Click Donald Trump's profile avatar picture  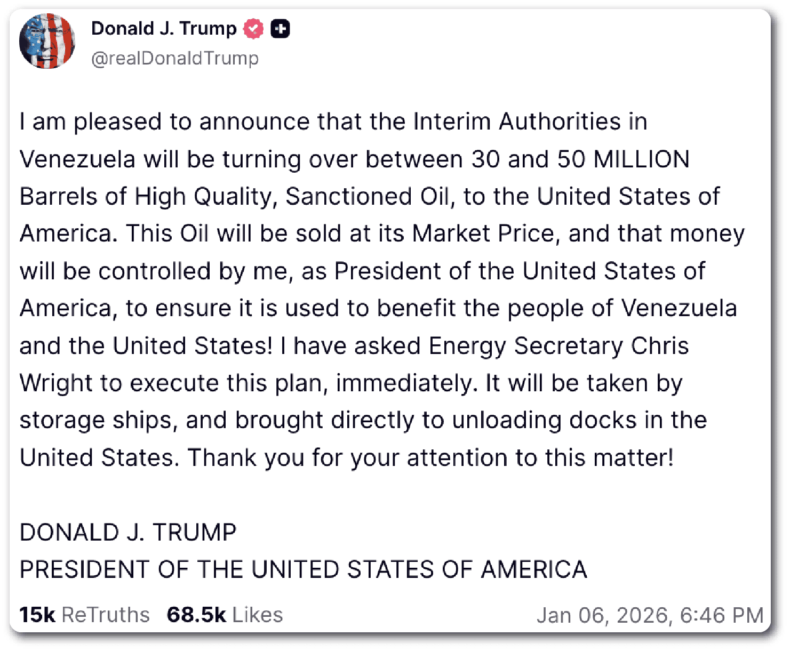click(x=47, y=42)
